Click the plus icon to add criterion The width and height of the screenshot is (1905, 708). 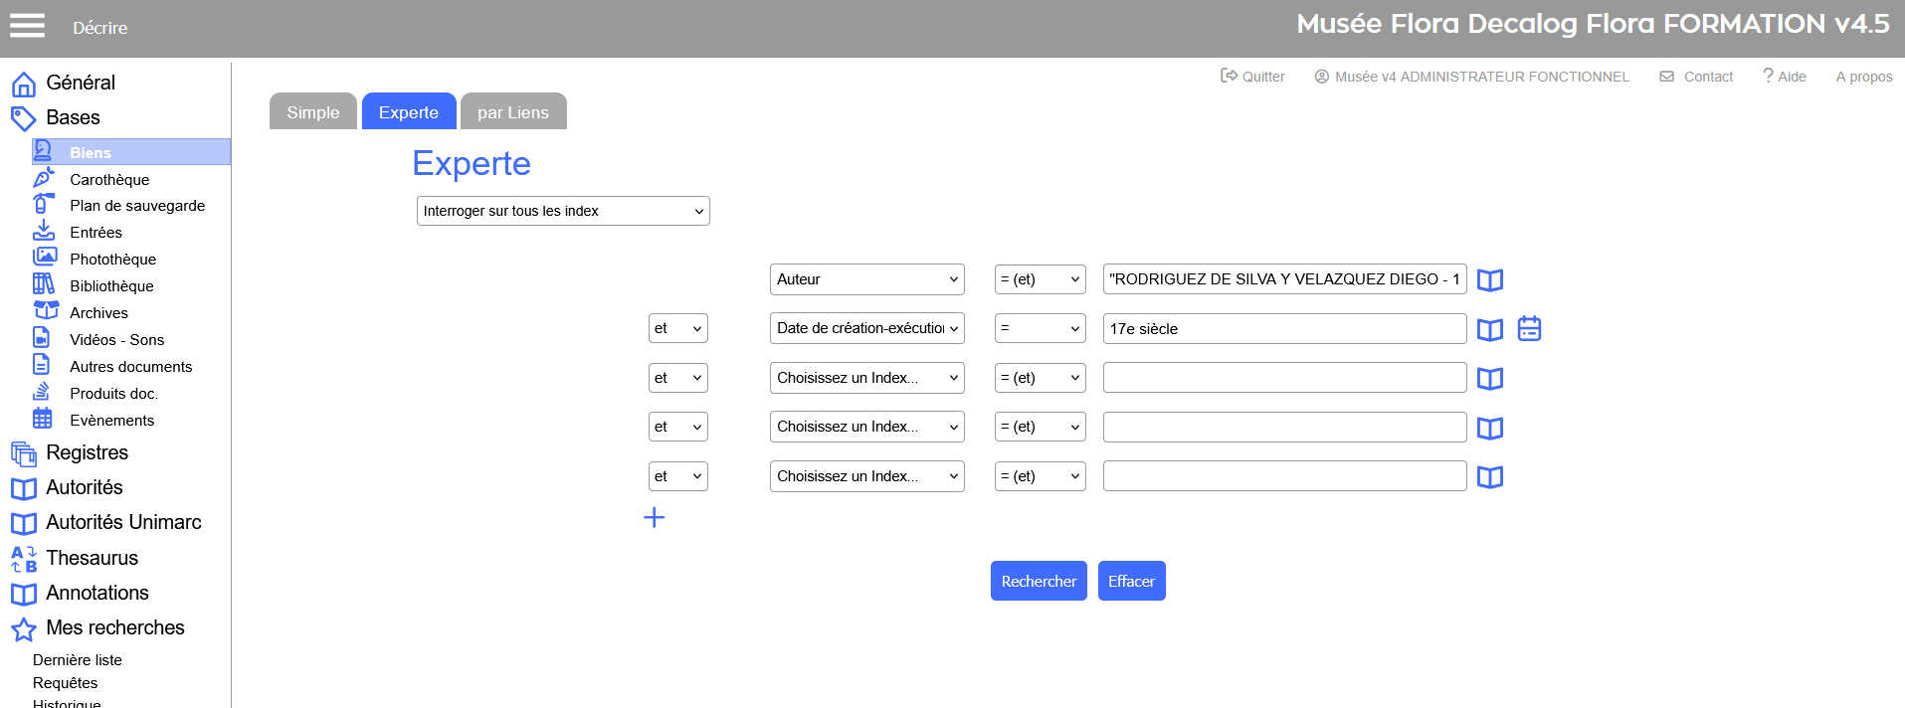[x=654, y=517]
